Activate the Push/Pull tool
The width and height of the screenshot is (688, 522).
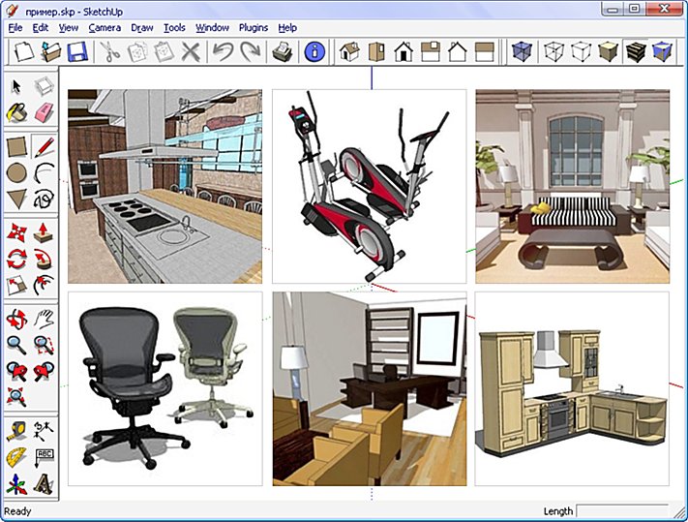pyautogui.click(x=45, y=233)
